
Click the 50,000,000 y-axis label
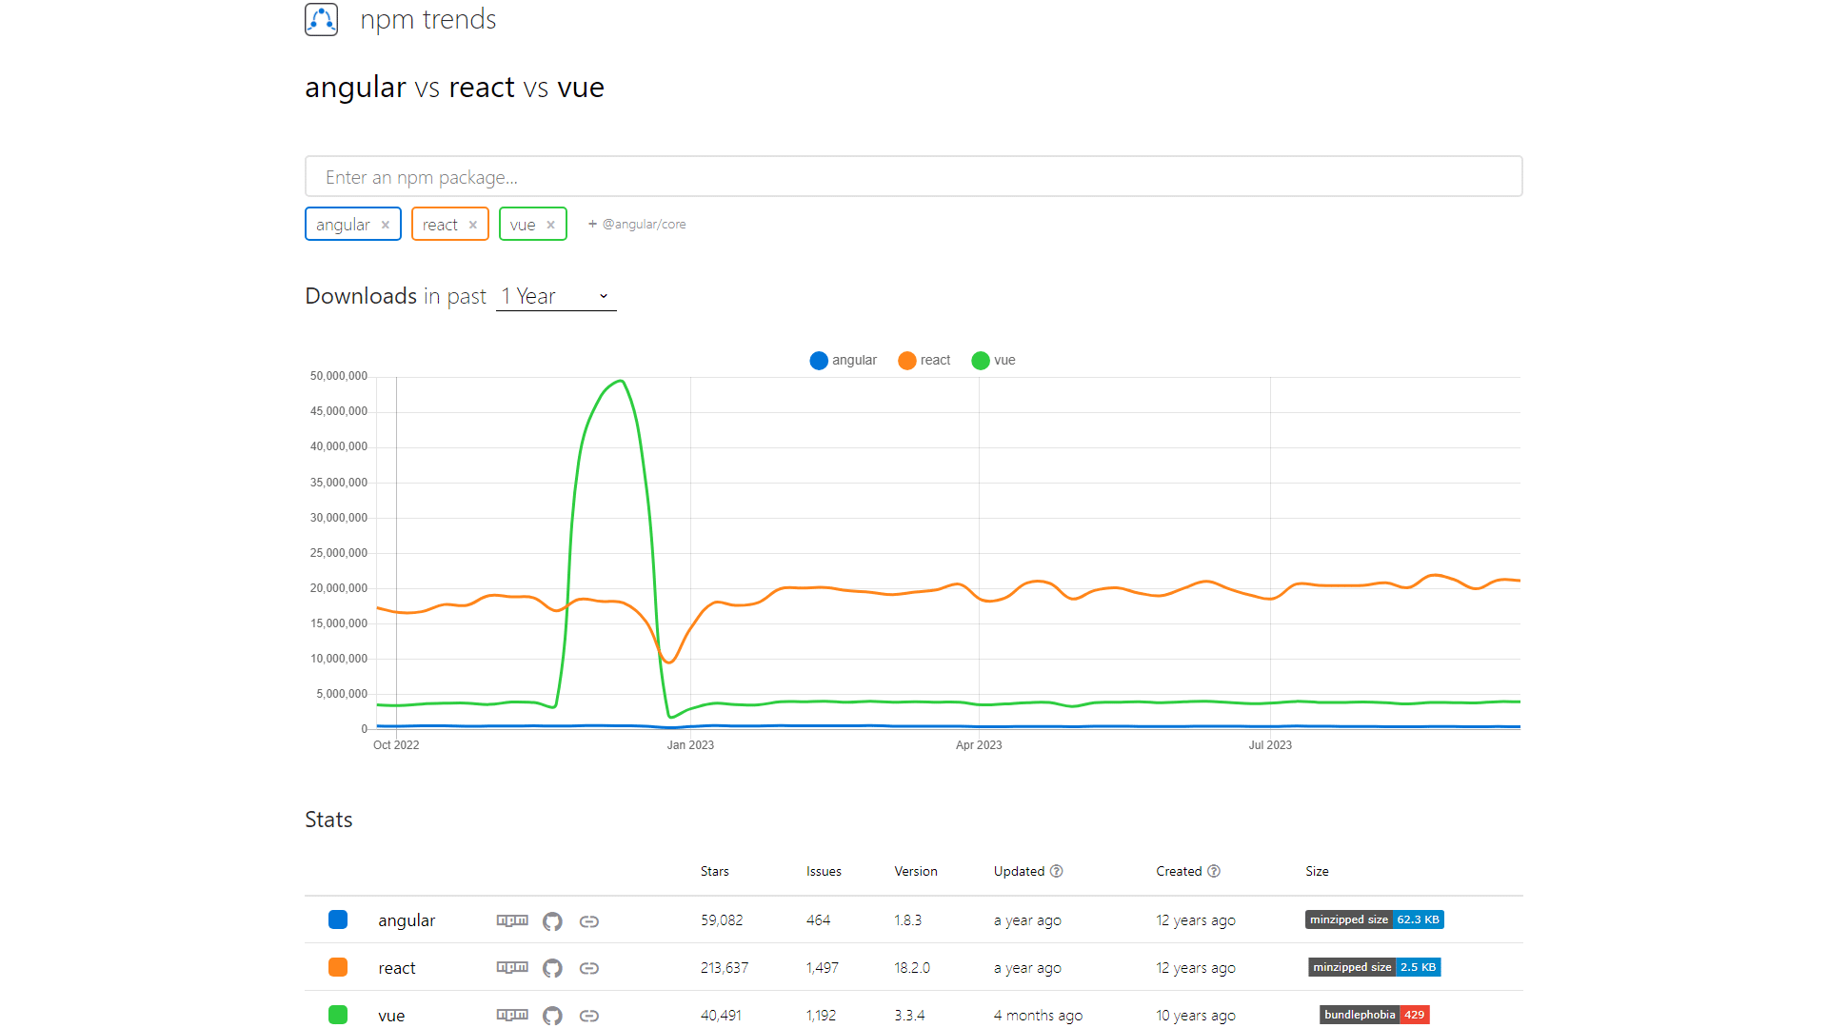point(338,376)
